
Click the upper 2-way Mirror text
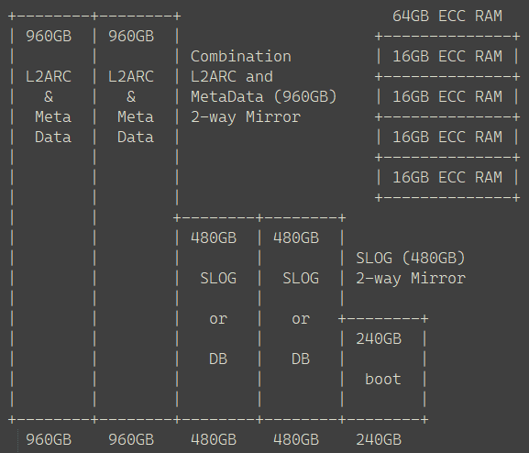pyautogui.click(x=246, y=117)
